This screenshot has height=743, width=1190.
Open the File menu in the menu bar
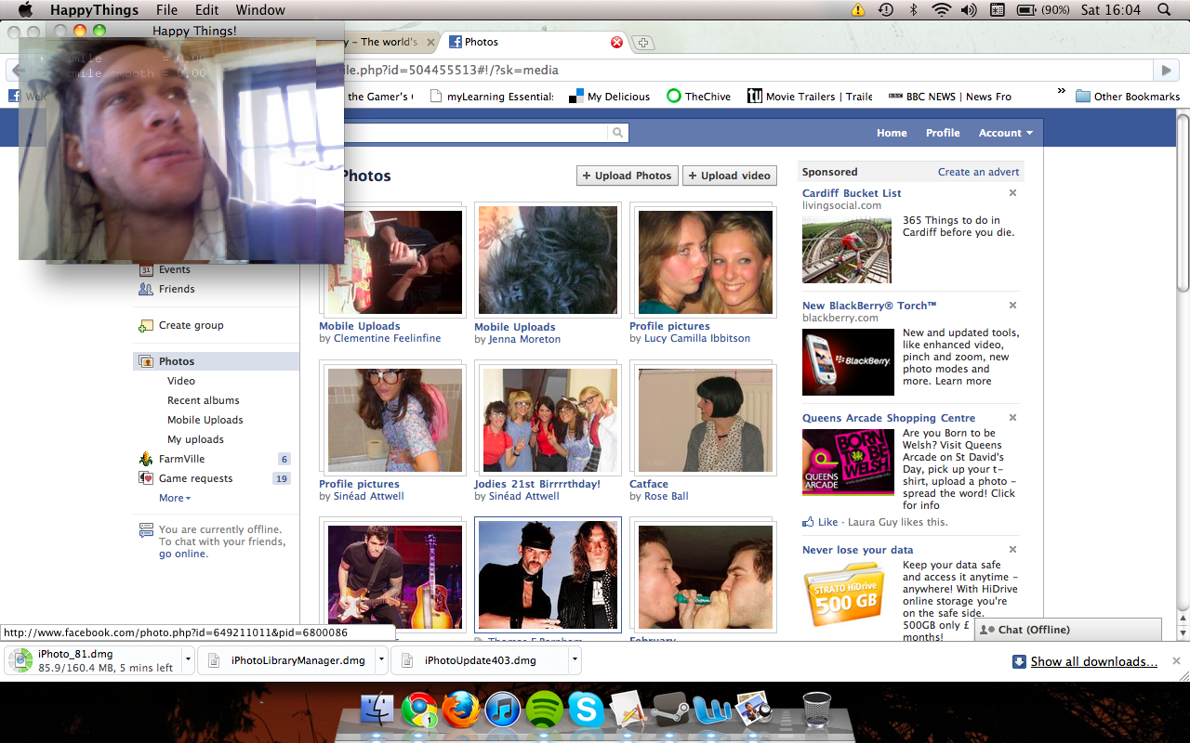166,10
